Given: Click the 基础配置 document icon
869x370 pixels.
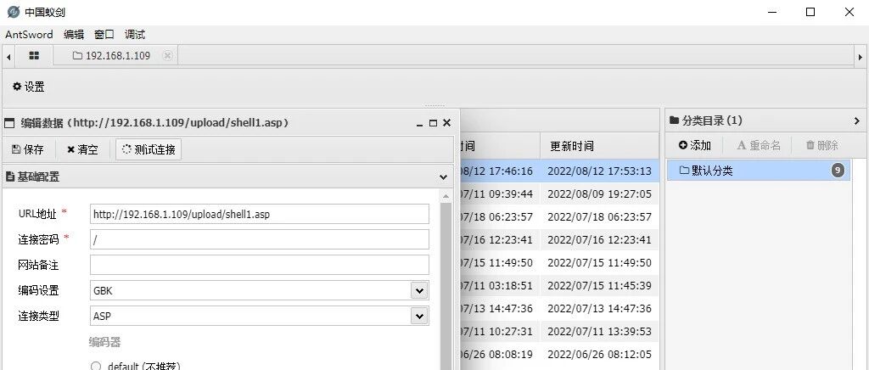Looking at the screenshot, I should point(9,177).
